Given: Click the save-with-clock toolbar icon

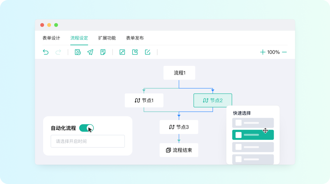Looking at the screenshot, I should (x=78, y=52).
